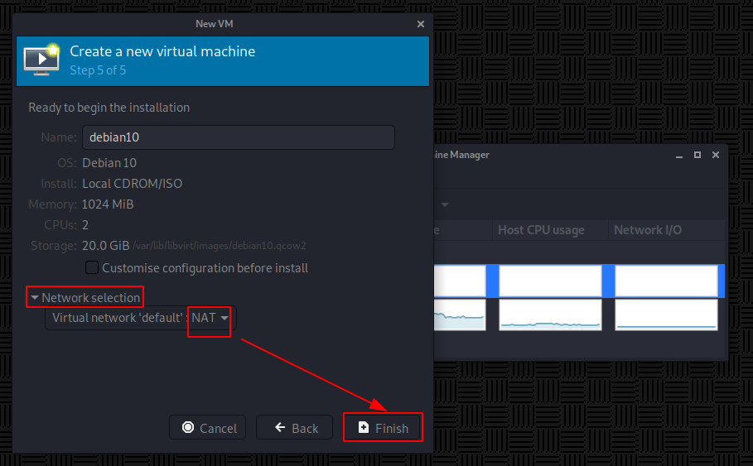The height and width of the screenshot is (466, 753).
Task: Click the OS value Debian 10
Action: [109, 163]
